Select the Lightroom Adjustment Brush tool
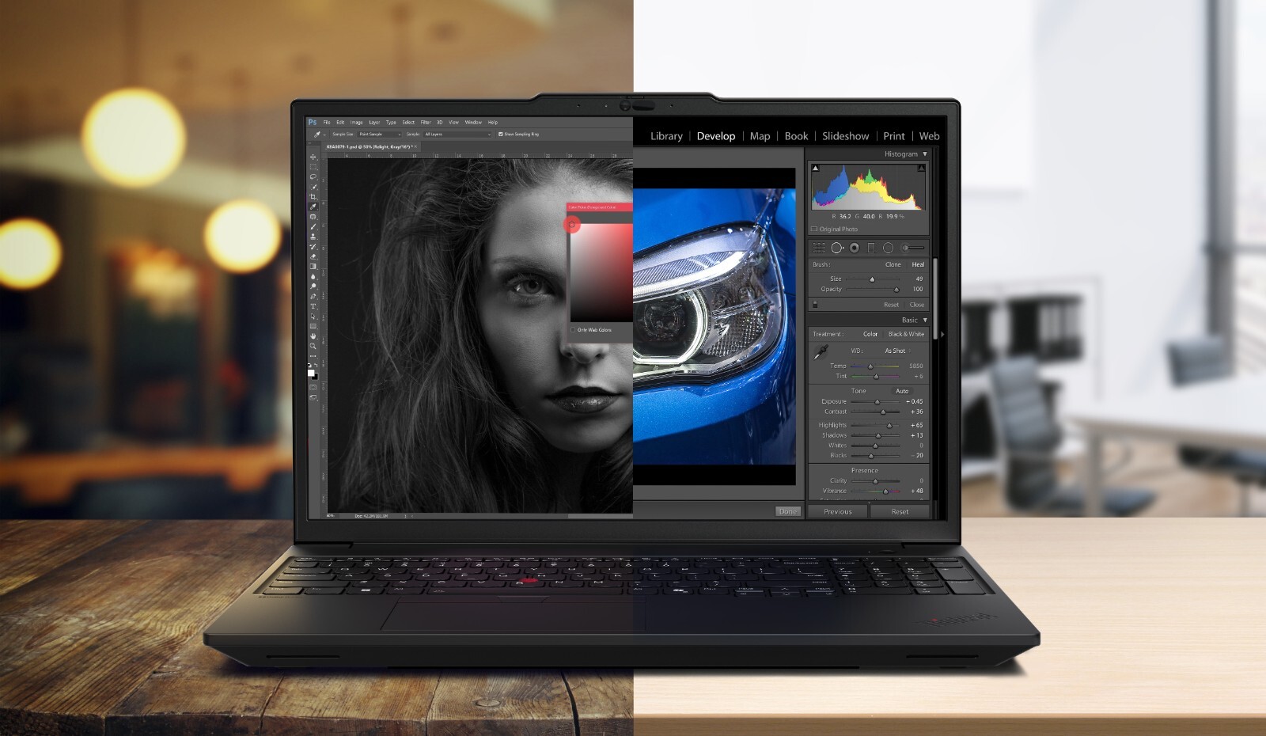The width and height of the screenshot is (1266, 736). (x=912, y=248)
